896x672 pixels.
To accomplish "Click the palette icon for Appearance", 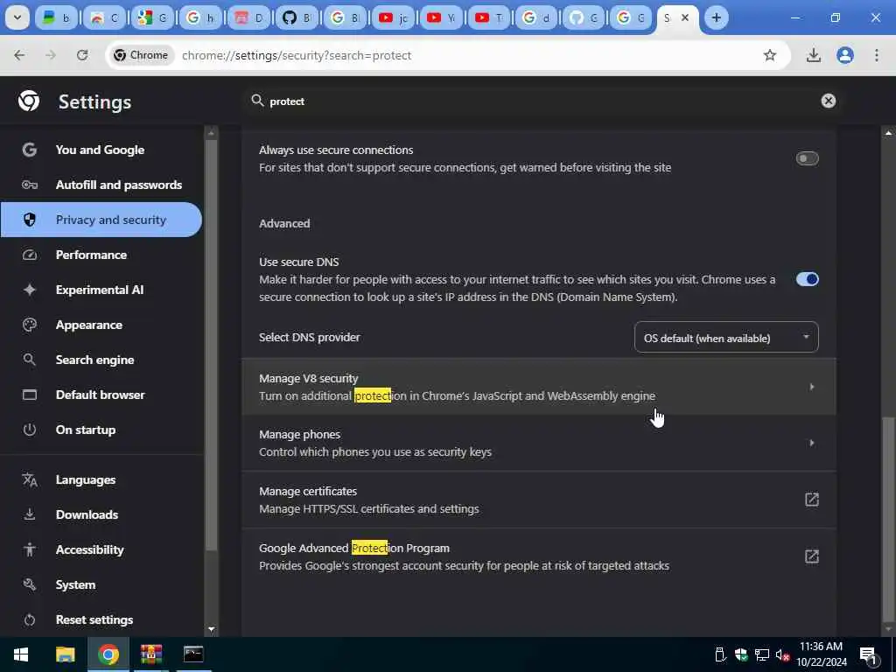I will (29, 325).
